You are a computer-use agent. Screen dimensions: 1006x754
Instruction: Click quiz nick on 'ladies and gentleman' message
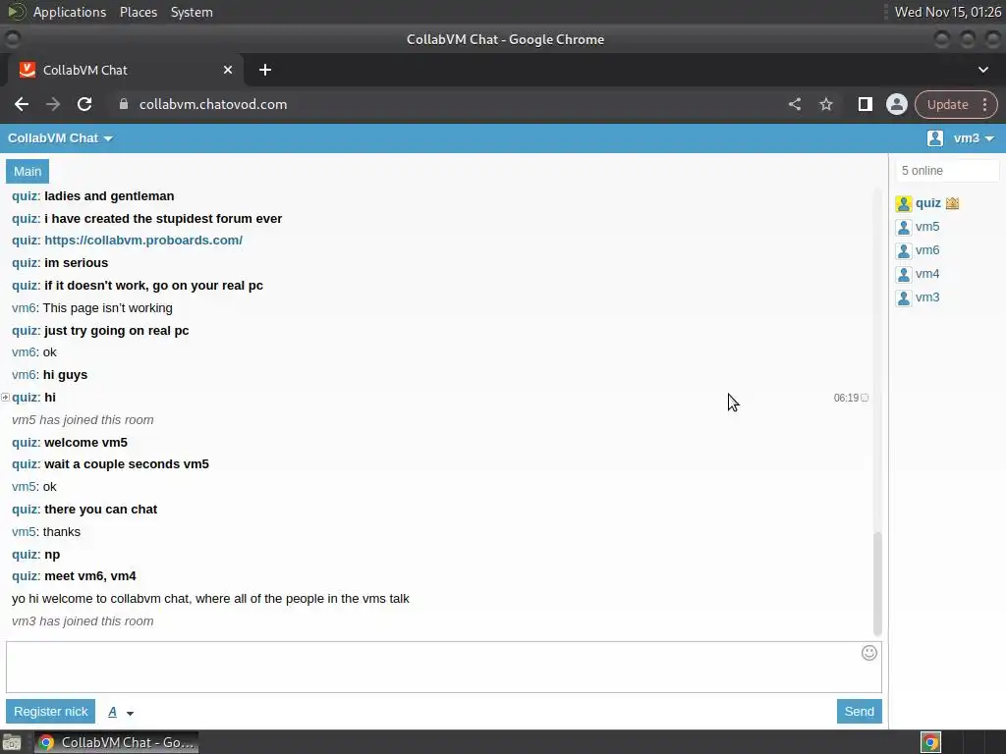[x=25, y=196]
